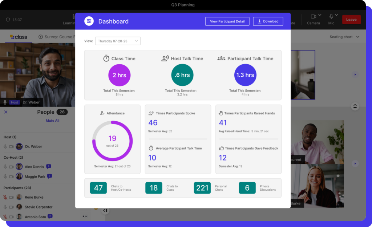The width and height of the screenshot is (372, 227).
Task: Close the People panel with X icon
Action: 6,112
